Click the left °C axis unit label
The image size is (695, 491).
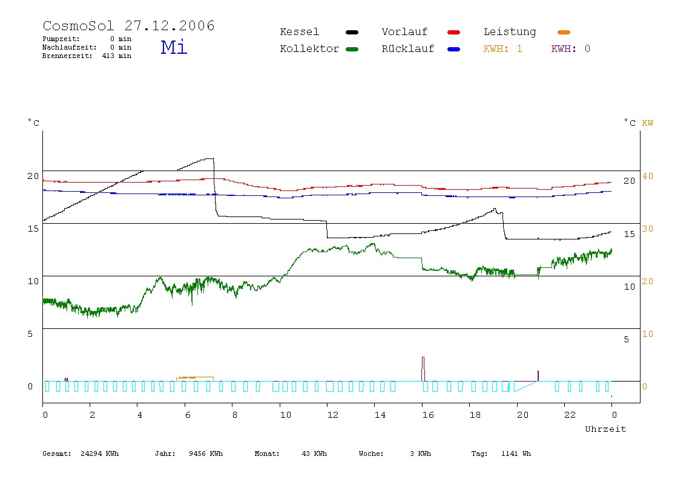coord(33,123)
